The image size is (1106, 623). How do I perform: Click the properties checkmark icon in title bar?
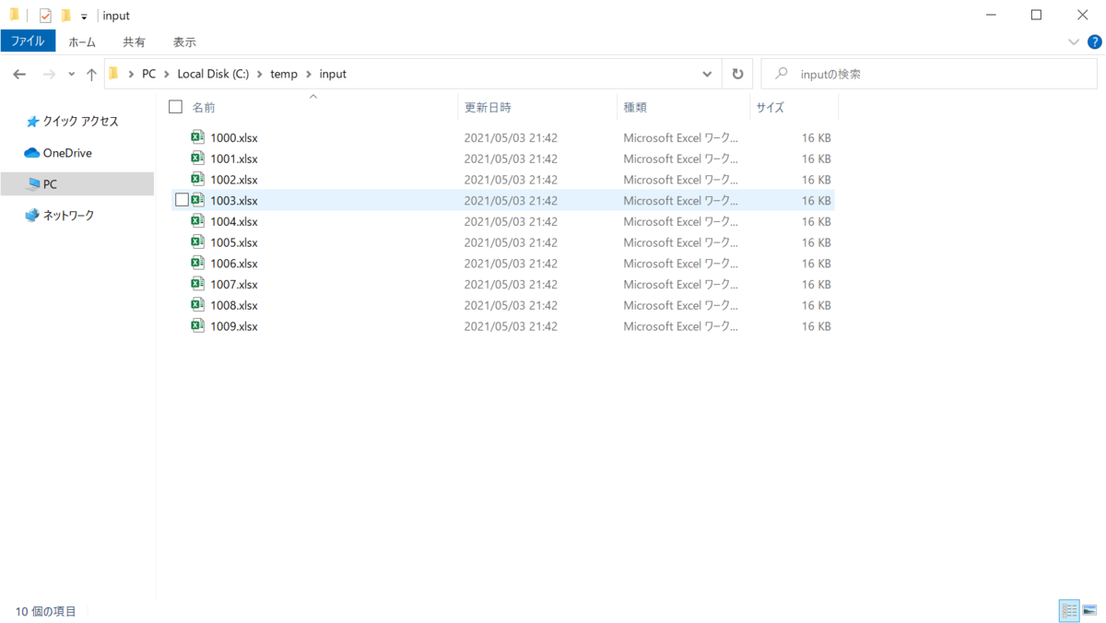45,16
